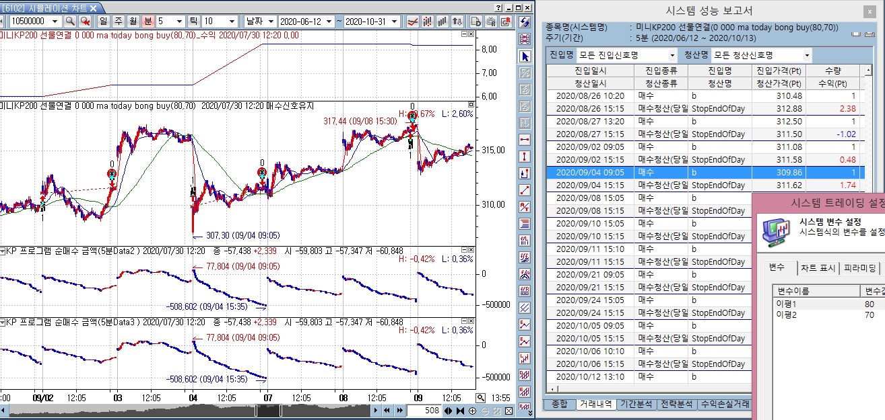Screen dimensions: 885x420
Task: Switch to the 기간분석 tab
Action: pos(636,405)
